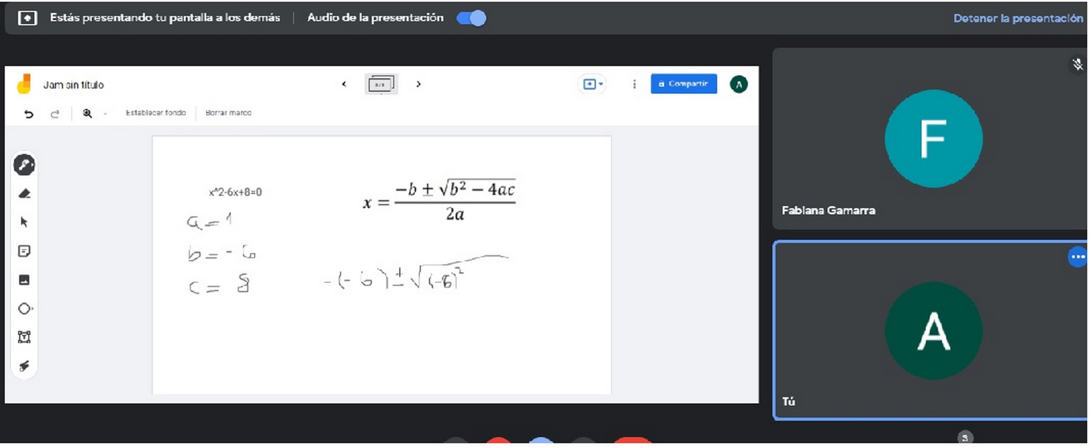
Task: Go to the next frame
Action: (x=418, y=84)
